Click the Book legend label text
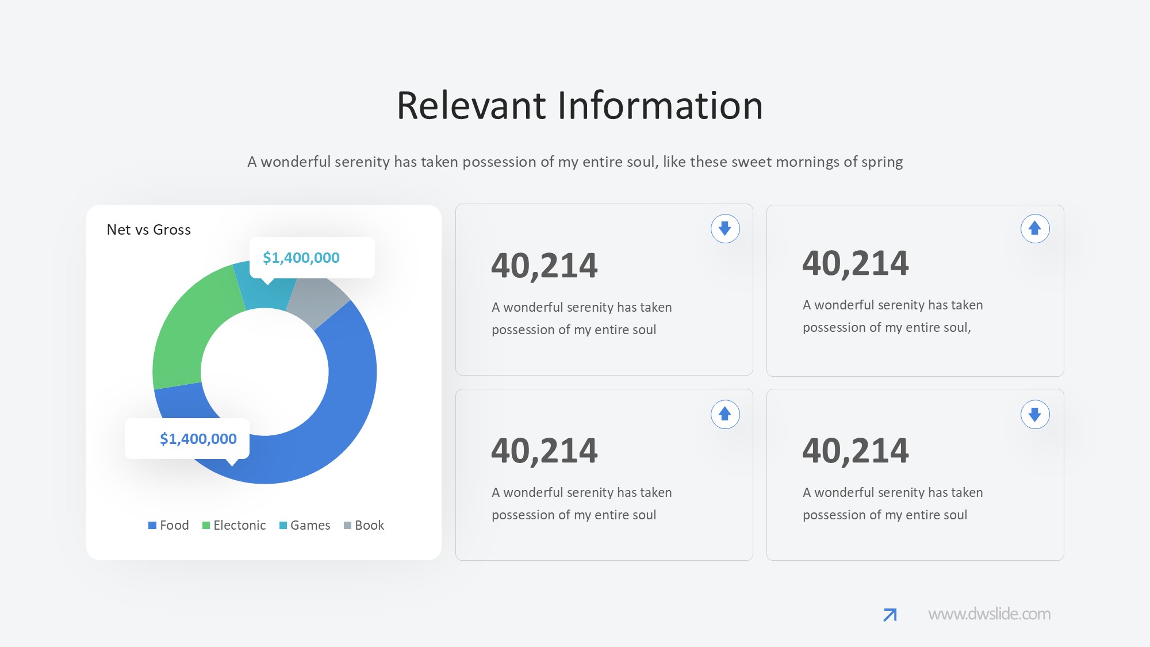The width and height of the screenshot is (1150, 647). click(x=369, y=525)
